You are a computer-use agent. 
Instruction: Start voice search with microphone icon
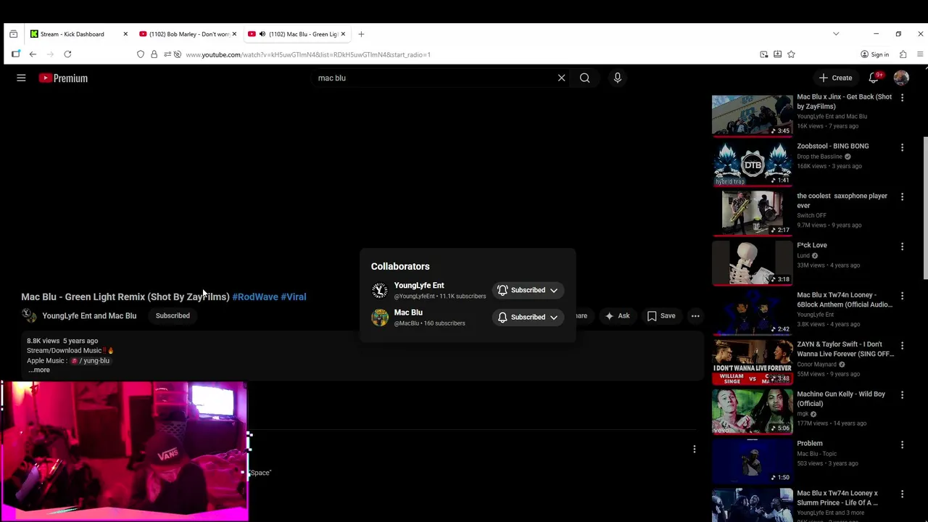pyautogui.click(x=618, y=78)
